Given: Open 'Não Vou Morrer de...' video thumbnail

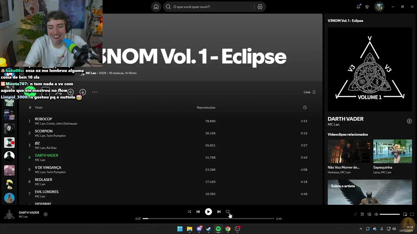Looking at the screenshot, I should (349, 151).
